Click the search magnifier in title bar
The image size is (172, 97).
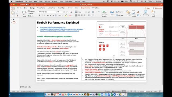(x=157, y=5)
